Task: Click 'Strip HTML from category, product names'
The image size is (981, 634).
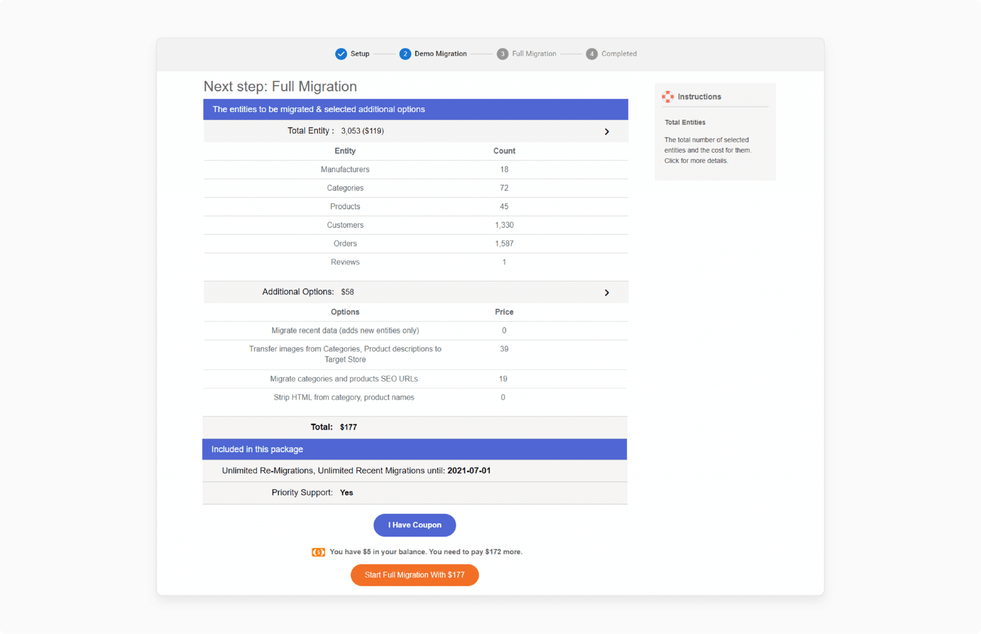Action: pyautogui.click(x=344, y=397)
